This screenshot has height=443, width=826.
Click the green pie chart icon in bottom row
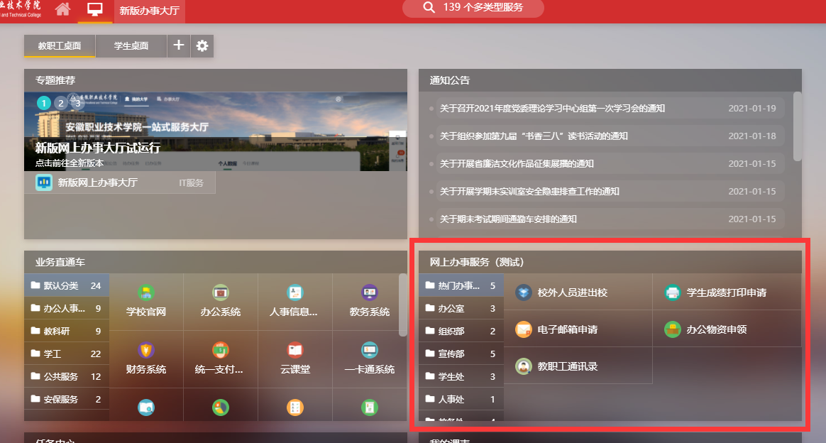click(x=220, y=408)
